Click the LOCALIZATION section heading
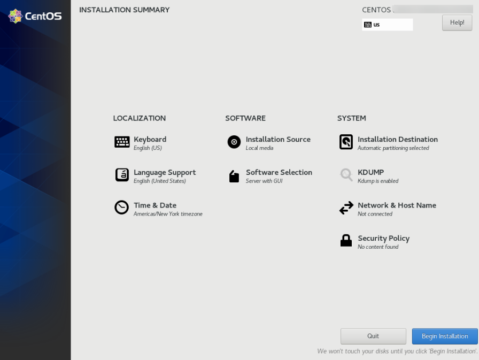The width and height of the screenshot is (479, 360). (140, 118)
